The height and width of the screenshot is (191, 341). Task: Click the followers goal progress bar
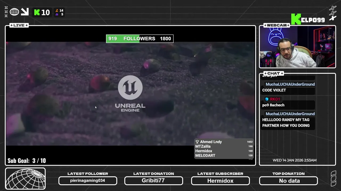coord(140,39)
